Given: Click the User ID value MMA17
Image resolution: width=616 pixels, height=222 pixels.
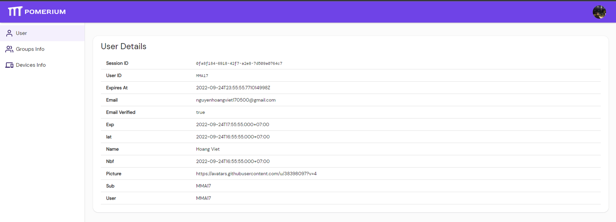Looking at the screenshot, I should pos(202,76).
